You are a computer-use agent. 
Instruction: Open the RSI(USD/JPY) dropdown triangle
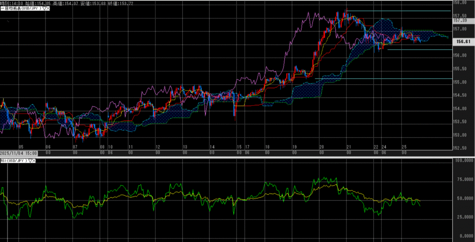coord(30,161)
